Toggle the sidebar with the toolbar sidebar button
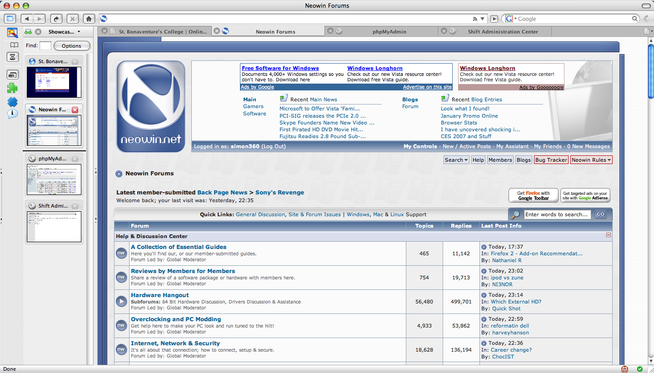 [x=10, y=19]
